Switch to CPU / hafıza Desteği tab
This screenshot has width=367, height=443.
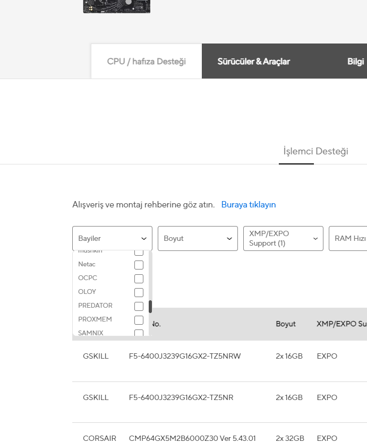[x=147, y=62]
